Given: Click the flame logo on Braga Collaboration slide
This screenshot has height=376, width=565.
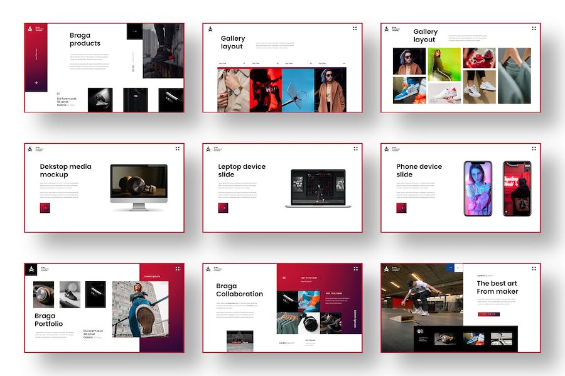Looking at the screenshot, I should (x=209, y=269).
